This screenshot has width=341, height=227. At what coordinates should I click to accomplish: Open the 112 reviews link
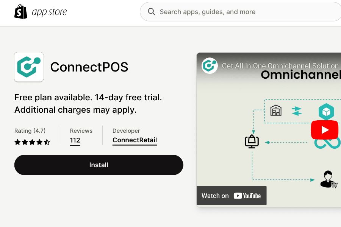pos(75,140)
